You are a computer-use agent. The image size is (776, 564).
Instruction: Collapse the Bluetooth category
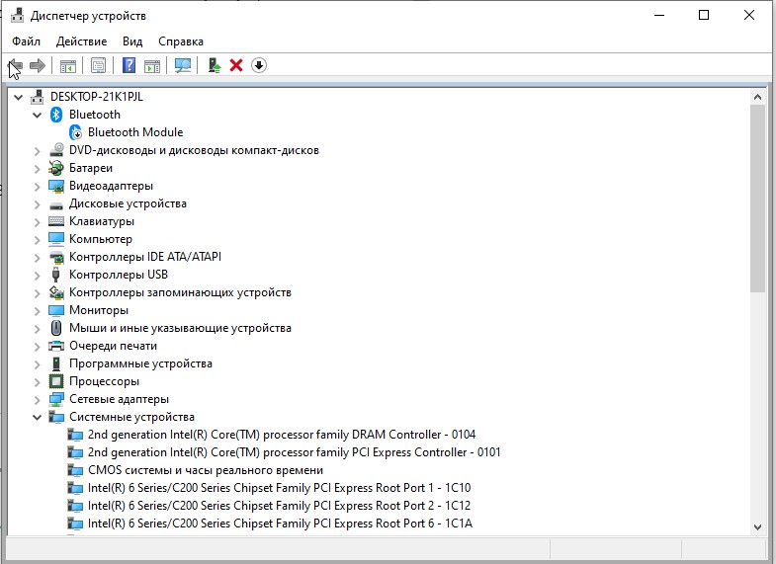(x=38, y=115)
